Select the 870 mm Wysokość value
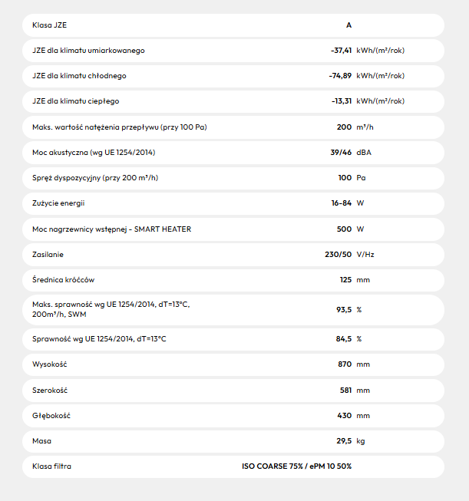 pos(344,364)
